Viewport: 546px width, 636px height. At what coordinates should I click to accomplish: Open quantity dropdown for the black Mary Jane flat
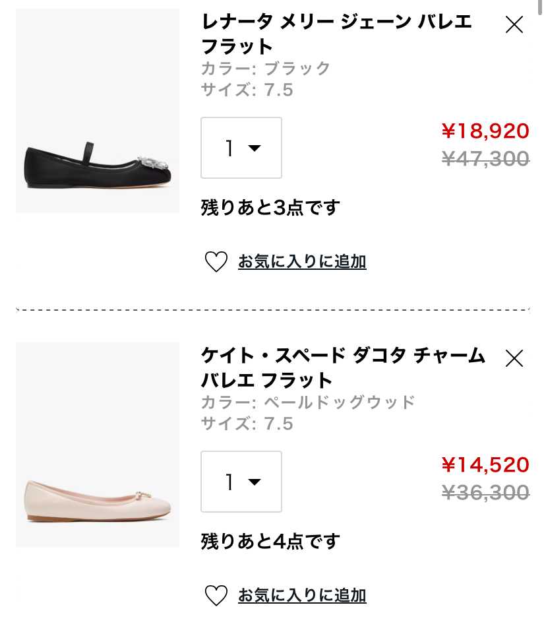click(x=241, y=148)
